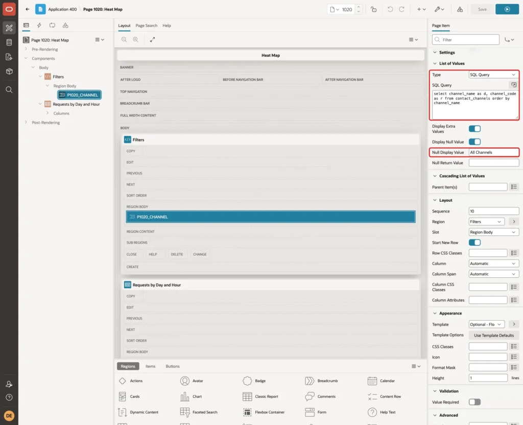Image resolution: width=523 pixels, height=425 pixels.
Task: Zoom out the layout view
Action: click(124, 39)
